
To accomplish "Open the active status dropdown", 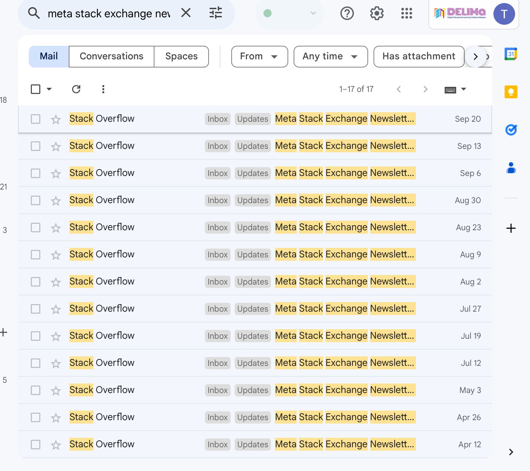I will pyautogui.click(x=290, y=13).
